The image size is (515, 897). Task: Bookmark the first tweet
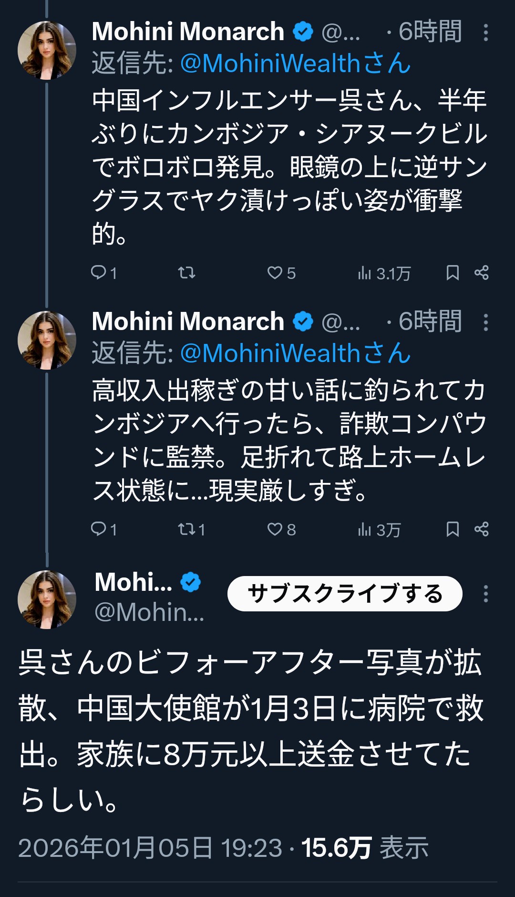(452, 273)
